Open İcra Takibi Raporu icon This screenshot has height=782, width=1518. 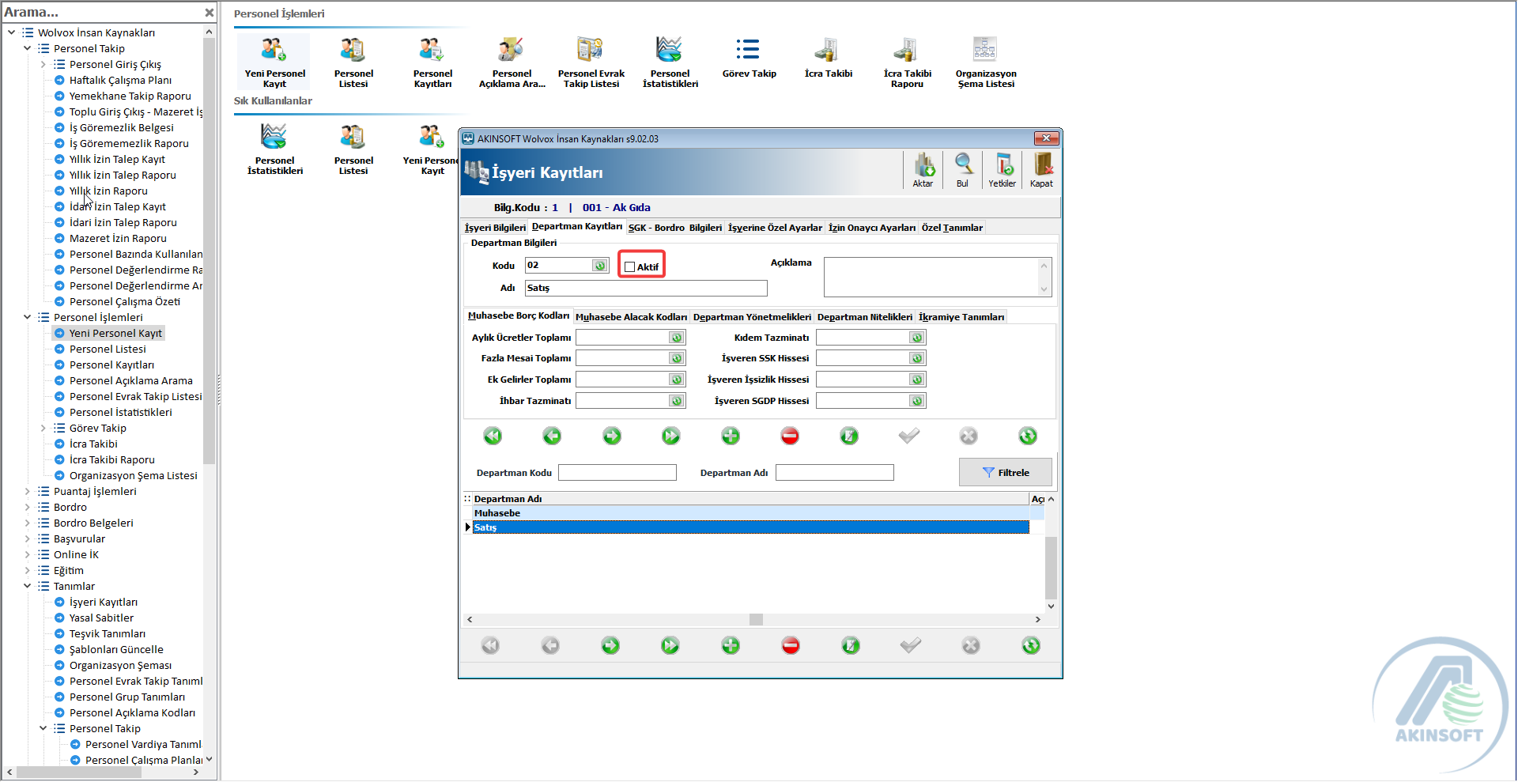tap(907, 62)
